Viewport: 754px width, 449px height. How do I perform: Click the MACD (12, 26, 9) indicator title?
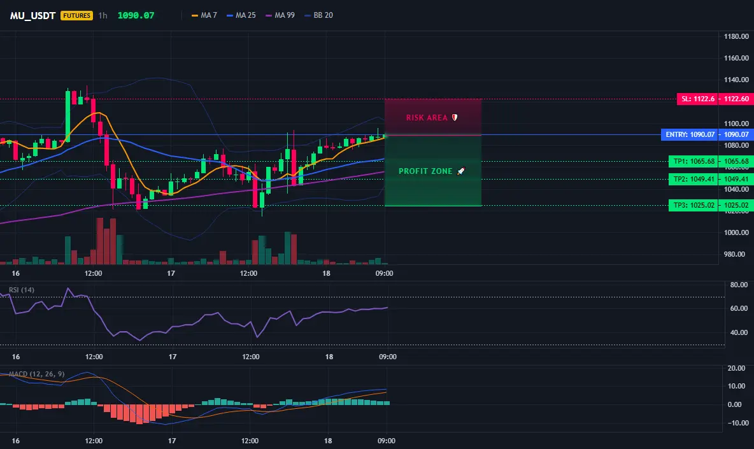[36, 374]
